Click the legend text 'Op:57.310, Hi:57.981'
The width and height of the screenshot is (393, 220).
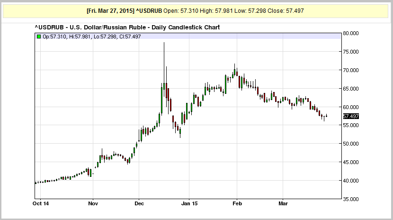click(x=66, y=37)
